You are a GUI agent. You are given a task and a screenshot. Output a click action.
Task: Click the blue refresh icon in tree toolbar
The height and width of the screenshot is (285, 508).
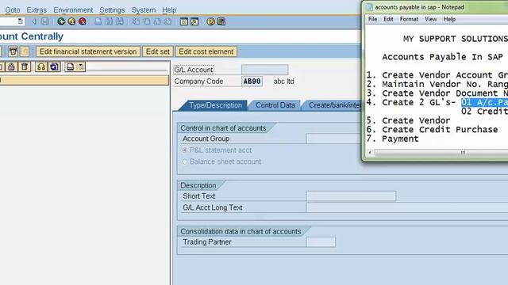pyautogui.click(x=54, y=66)
